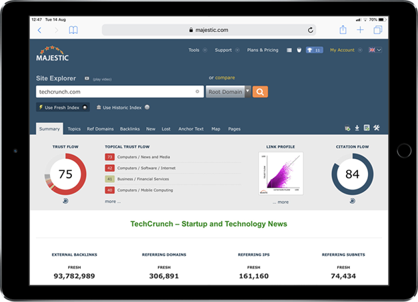Click the info icon under Citation Flow
The height and width of the screenshot is (302, 418).
(x=353, y=201)
